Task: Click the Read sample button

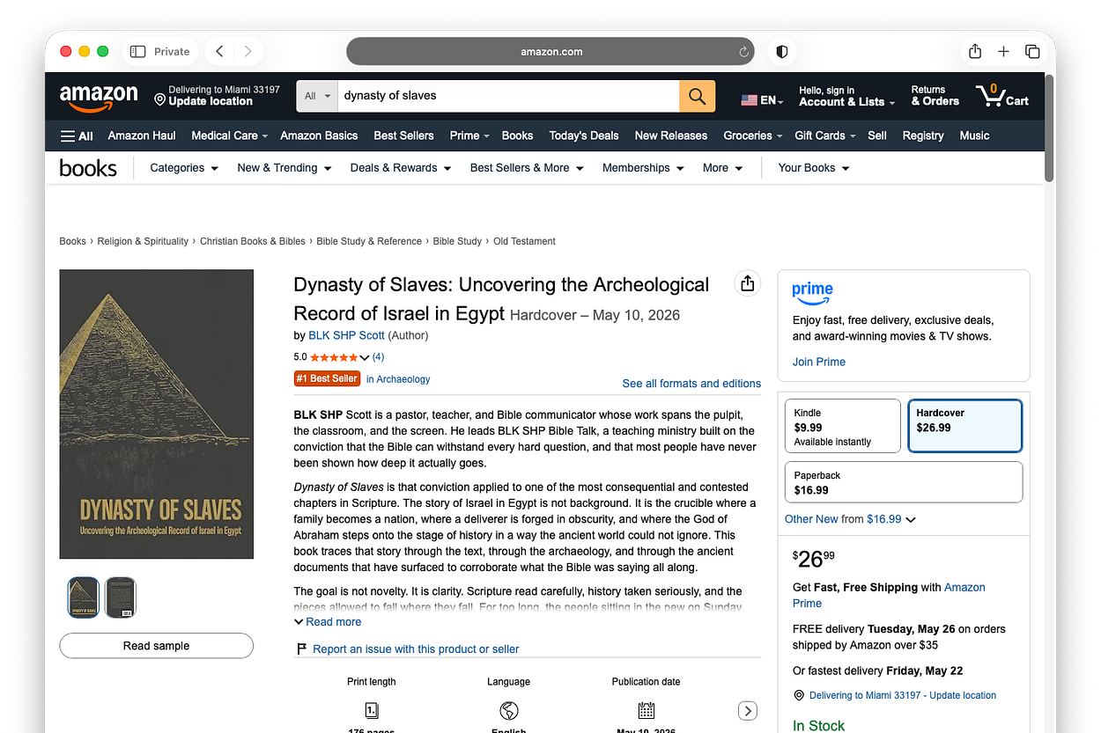Action: pyautogui.click(x=156, y=646)
